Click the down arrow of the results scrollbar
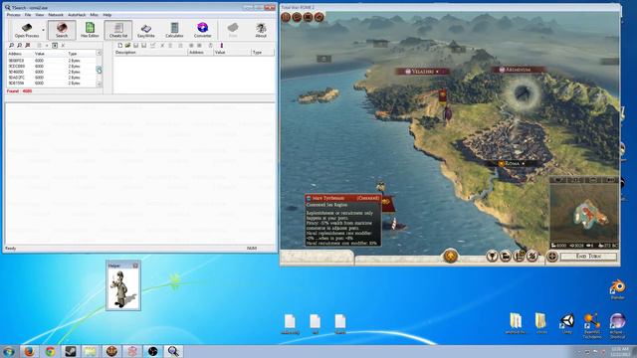637x358 pixels. click(x=99, y=84)
